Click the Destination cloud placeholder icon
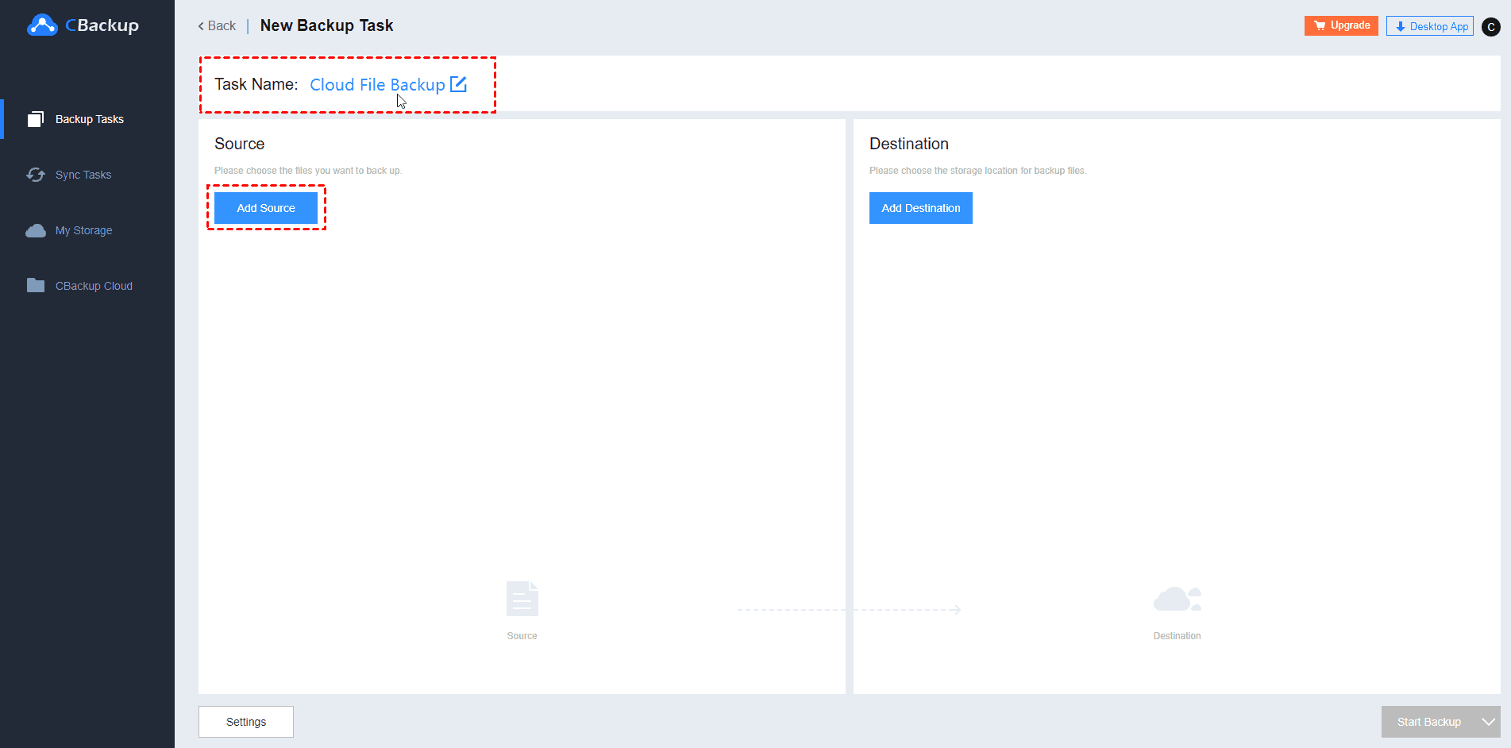This screenshot has height=748, width=1511. coord(1177,598)
